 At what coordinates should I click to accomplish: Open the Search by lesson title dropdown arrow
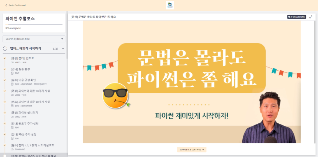(x=62, y=39)
